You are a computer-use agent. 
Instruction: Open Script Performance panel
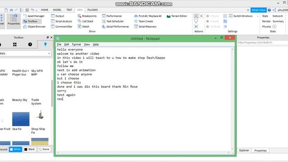[115, 27]
